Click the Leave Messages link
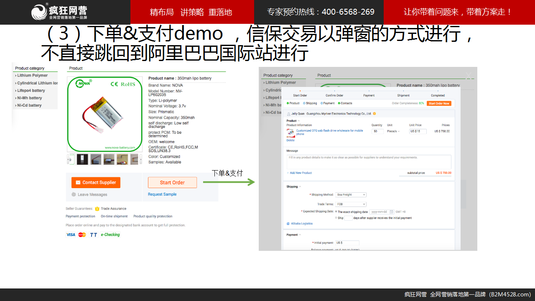 click(92, 194)
